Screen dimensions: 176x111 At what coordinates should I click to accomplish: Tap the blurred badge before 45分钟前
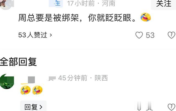pos(52,78)
